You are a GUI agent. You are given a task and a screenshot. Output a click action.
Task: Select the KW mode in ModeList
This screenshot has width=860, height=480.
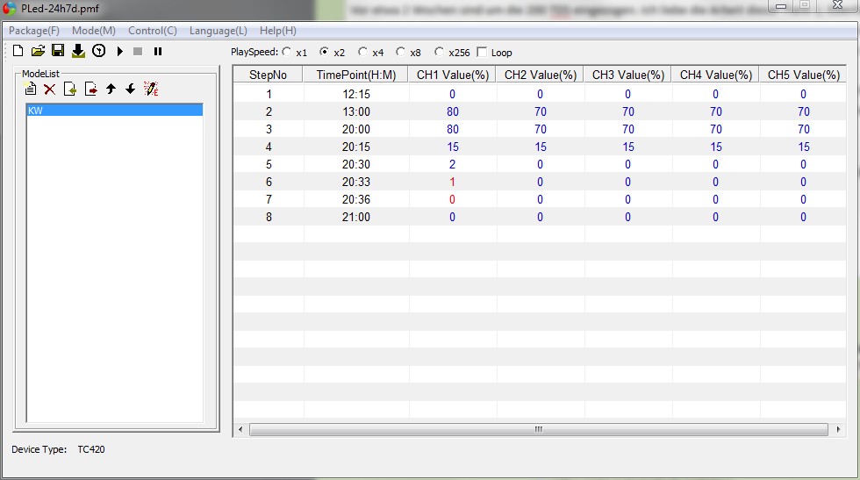[114, 111]
